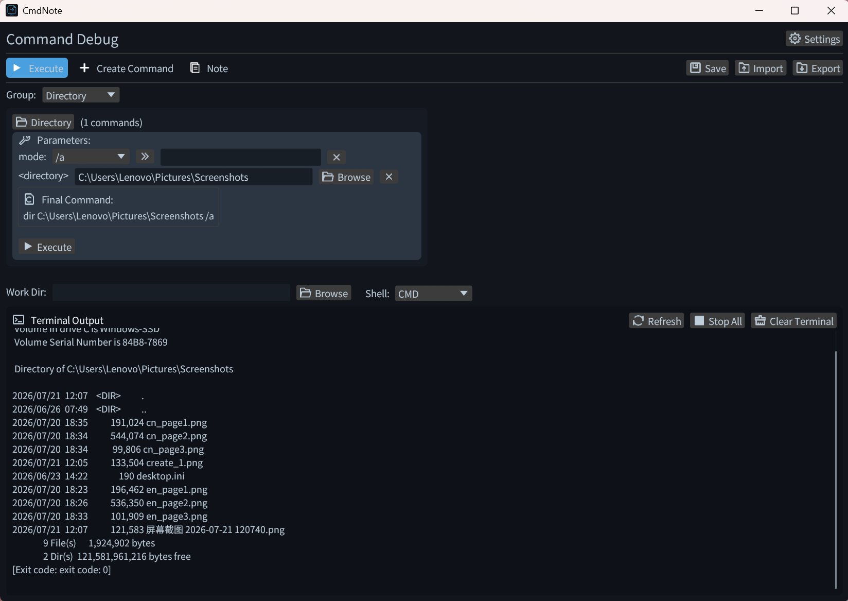Click the Directory group folder button
Screen dimensions: 848x601
coord(43,122)
